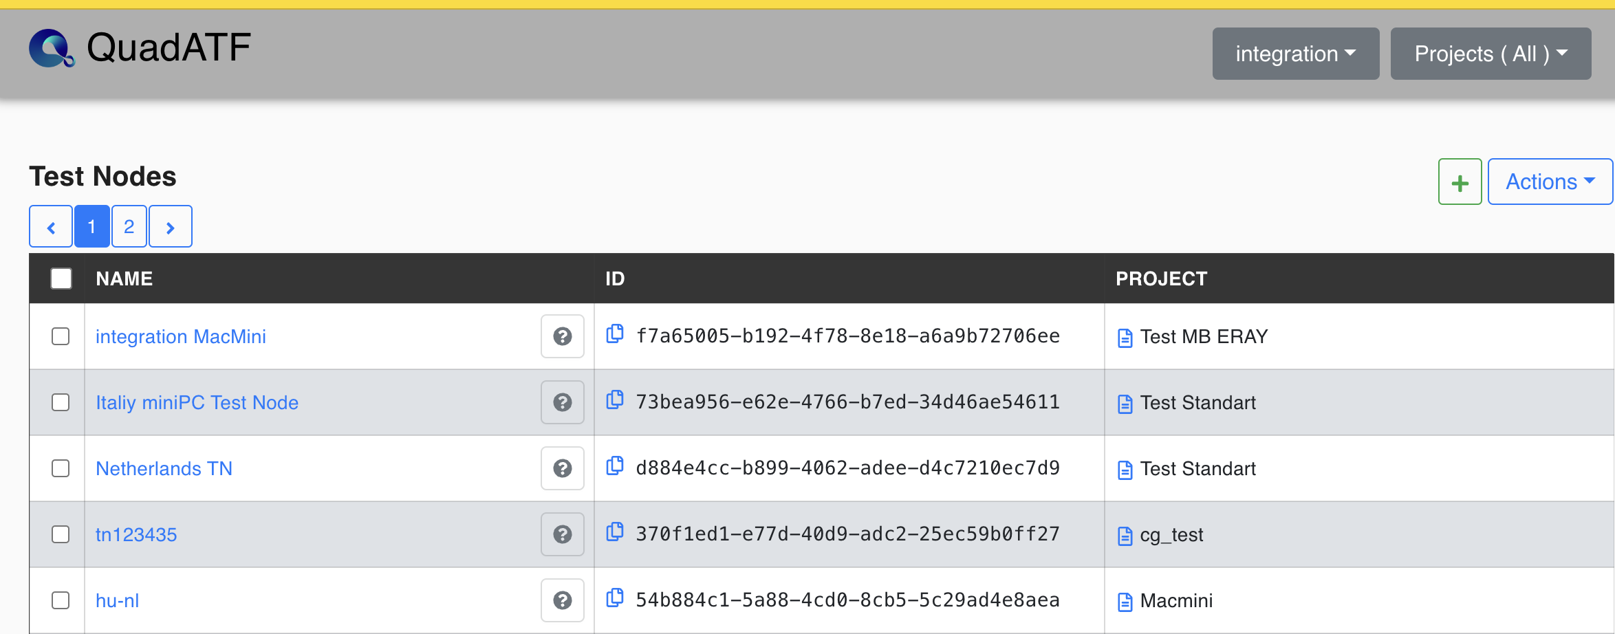
Task: Click the QuadATF brand title
Action: coord(169,48)
